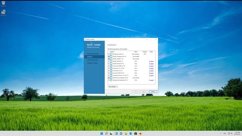
Task: Open the taskbar clock and date
Action: (237, 133)
